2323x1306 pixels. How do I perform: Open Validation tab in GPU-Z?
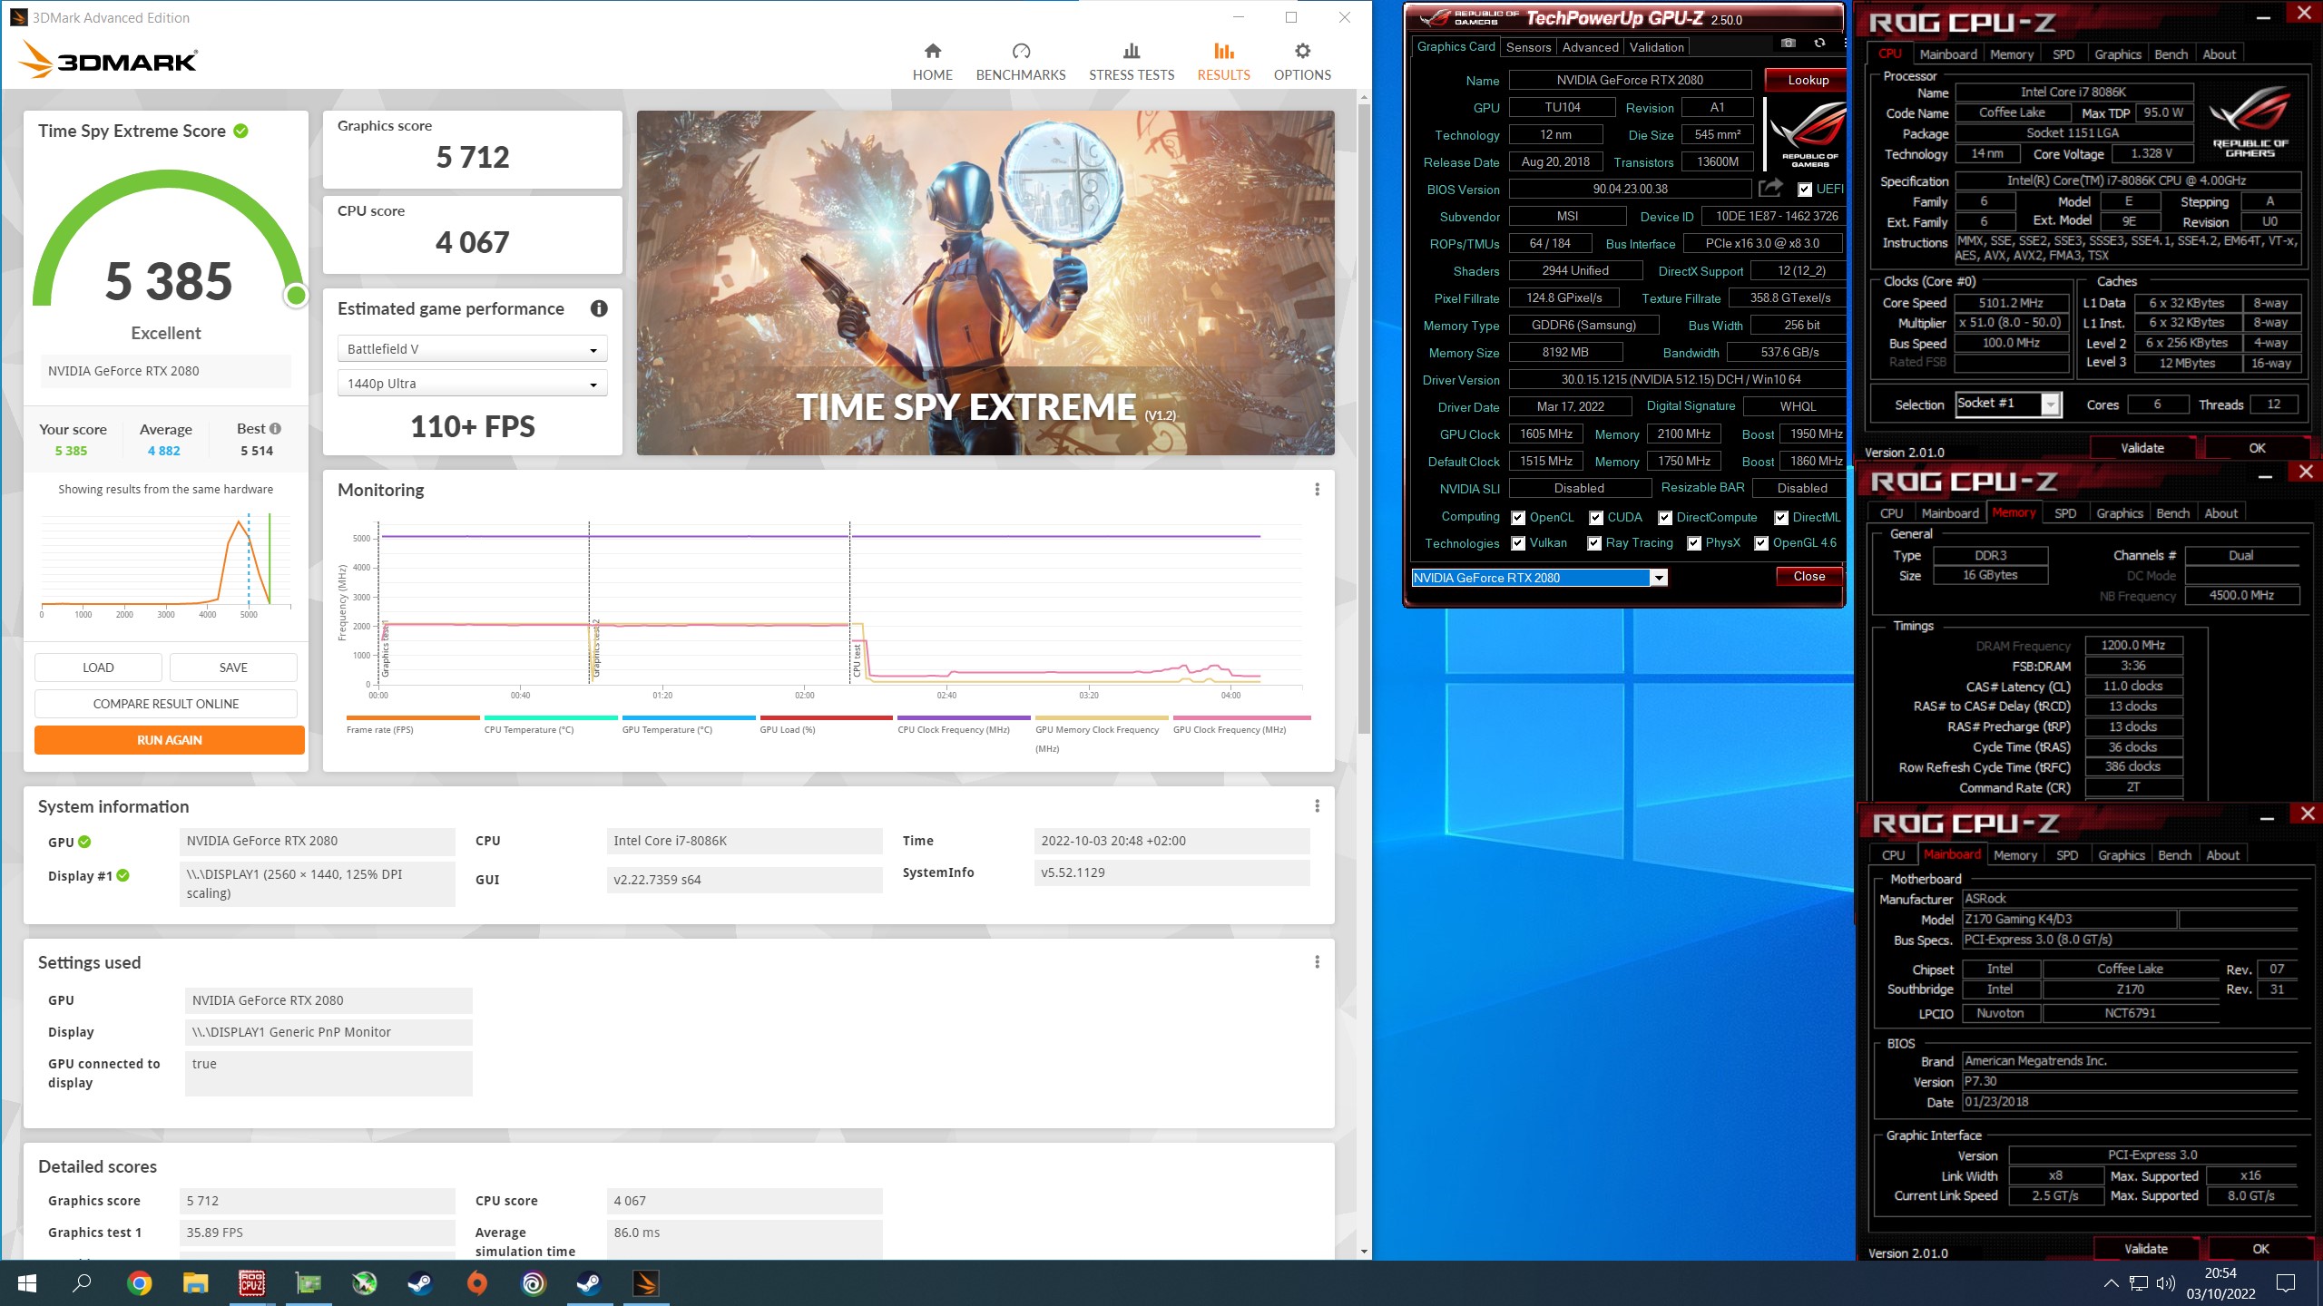pyautogui.click(x=1656, y=47)
